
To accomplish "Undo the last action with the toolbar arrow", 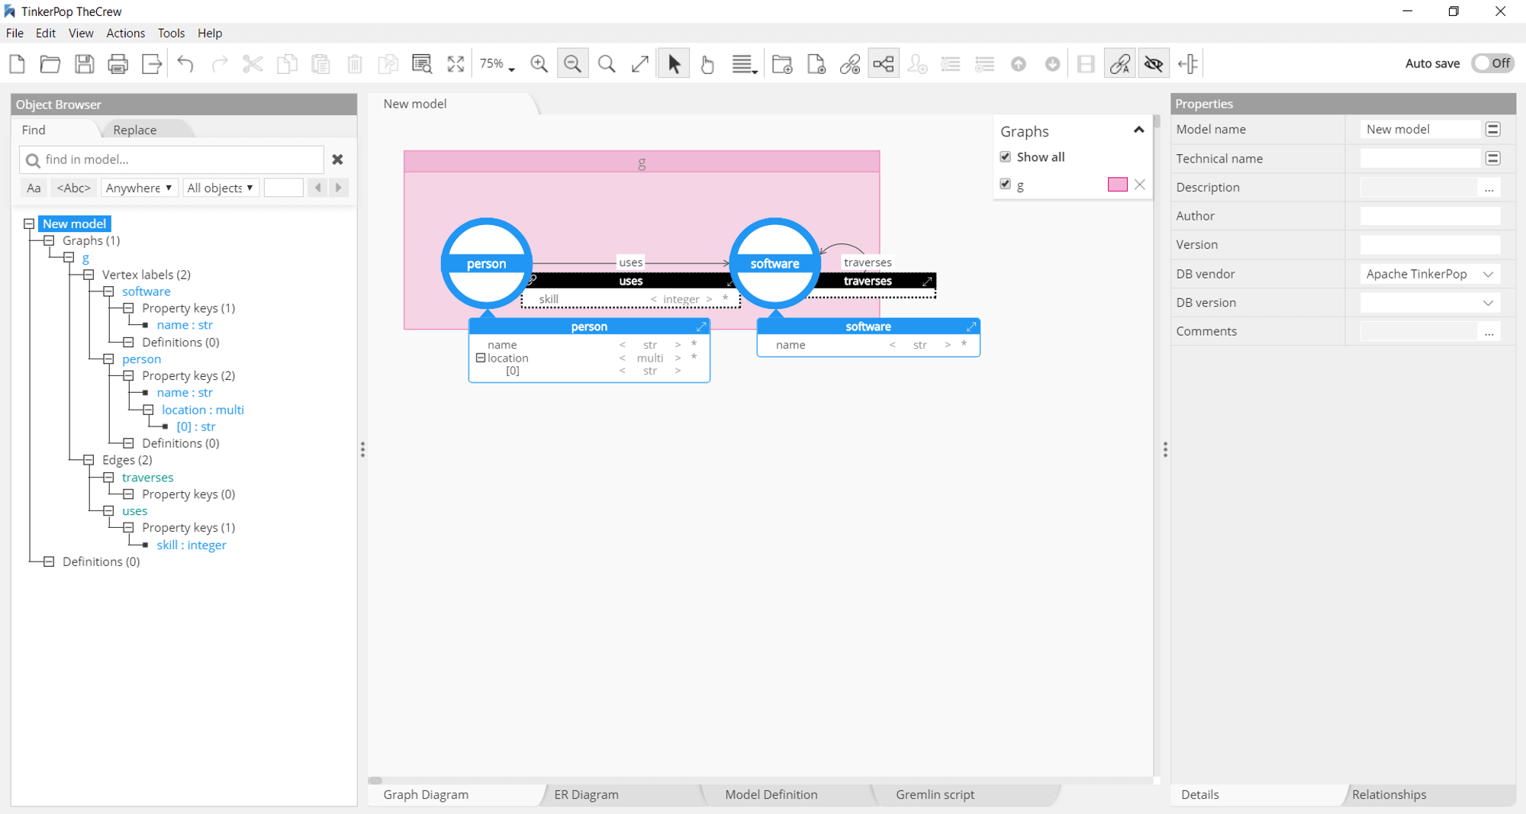I will pos(185,64).
